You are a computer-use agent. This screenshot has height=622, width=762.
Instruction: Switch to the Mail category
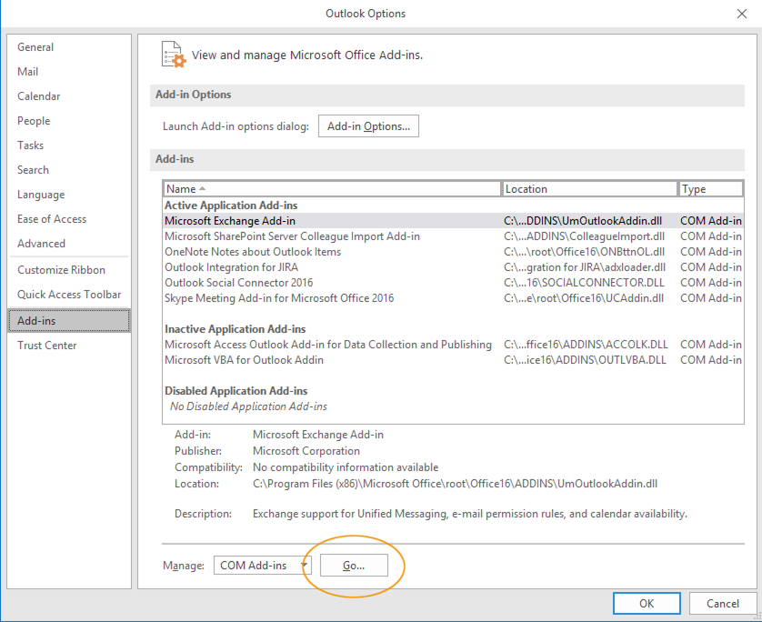pyautogui.click(x=27, y=72)
